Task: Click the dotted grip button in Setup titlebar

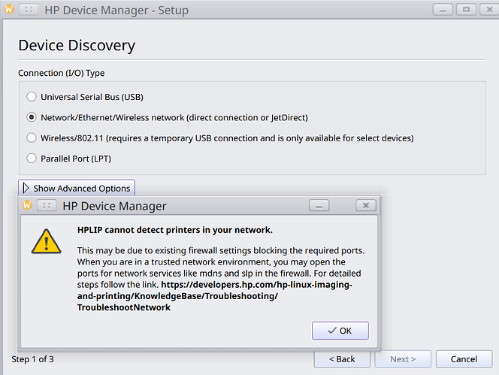Action: pos(29,10)
